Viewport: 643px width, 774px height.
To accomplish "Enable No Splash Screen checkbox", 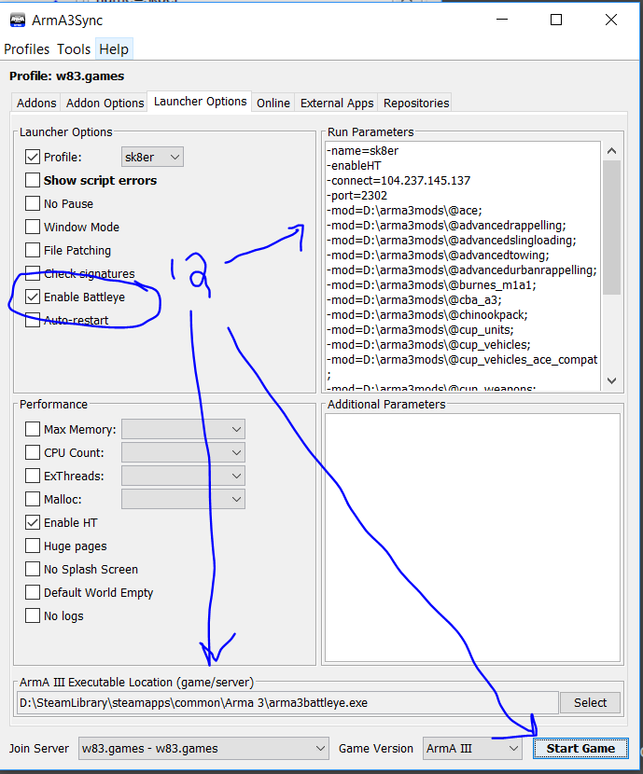I will coord(33,569).
